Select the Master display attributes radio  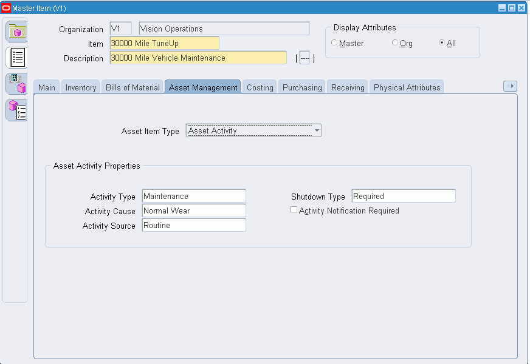pos(334,42)
